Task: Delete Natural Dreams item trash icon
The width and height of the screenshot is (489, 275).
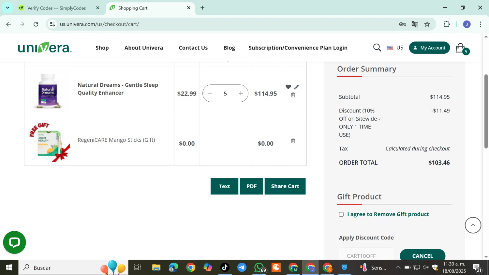Action: [x=293, y=95]
